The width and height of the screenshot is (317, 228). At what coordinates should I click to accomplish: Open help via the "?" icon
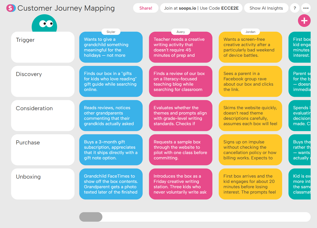tap(295, 8)
